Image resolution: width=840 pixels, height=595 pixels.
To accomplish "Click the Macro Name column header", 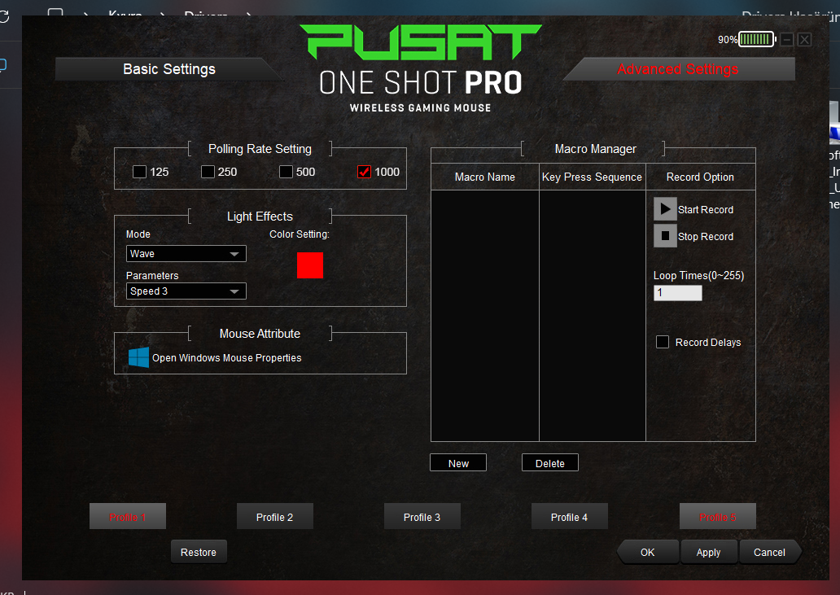I will click(485, 177).
